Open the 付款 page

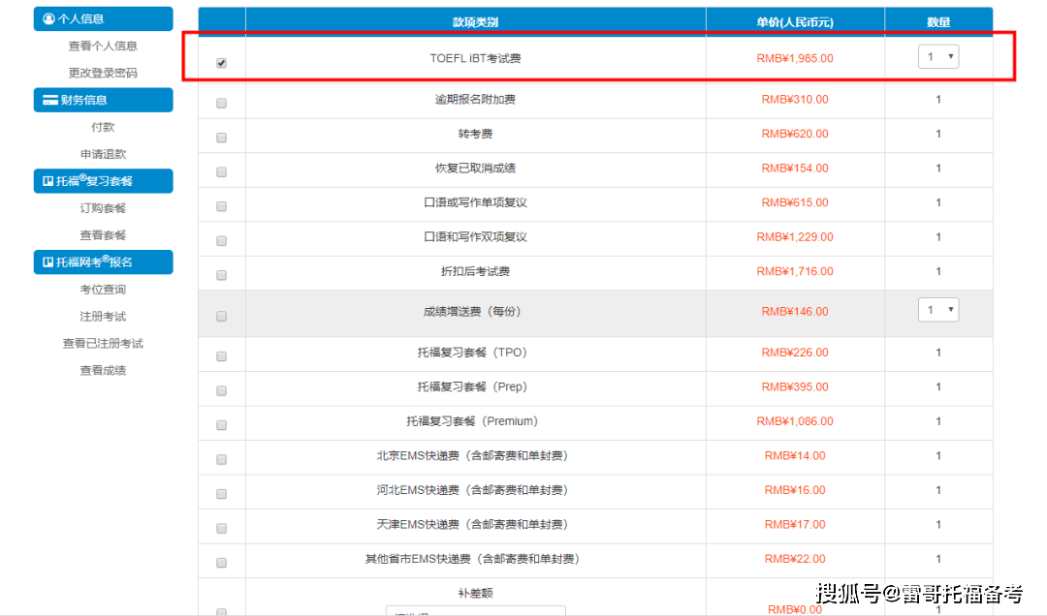tap(103, 127)
